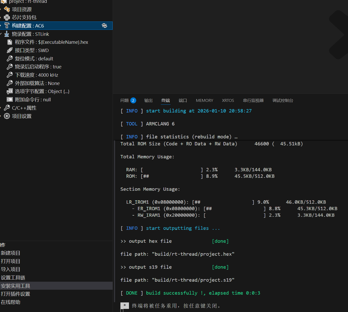Screen dimensions: 348x312
Task: Open the 串行监视器 tab
Action: pyautogui.click(x=253, y=101)
